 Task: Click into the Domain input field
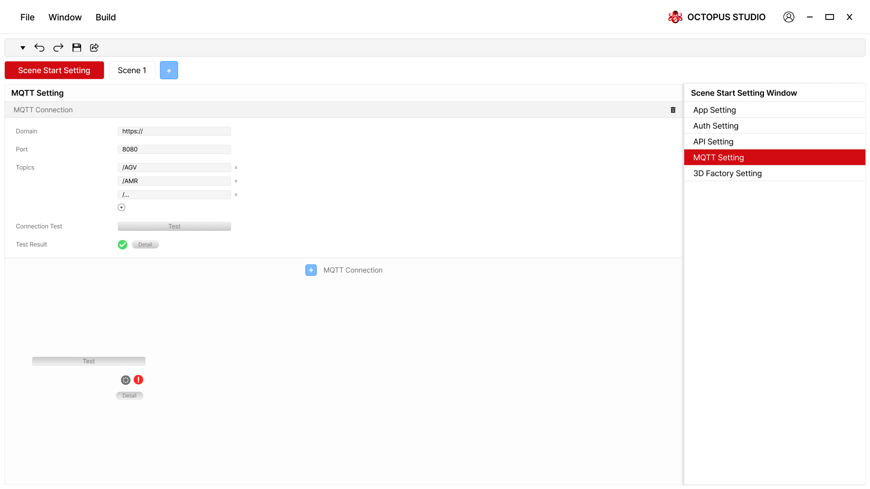[174, 131]
